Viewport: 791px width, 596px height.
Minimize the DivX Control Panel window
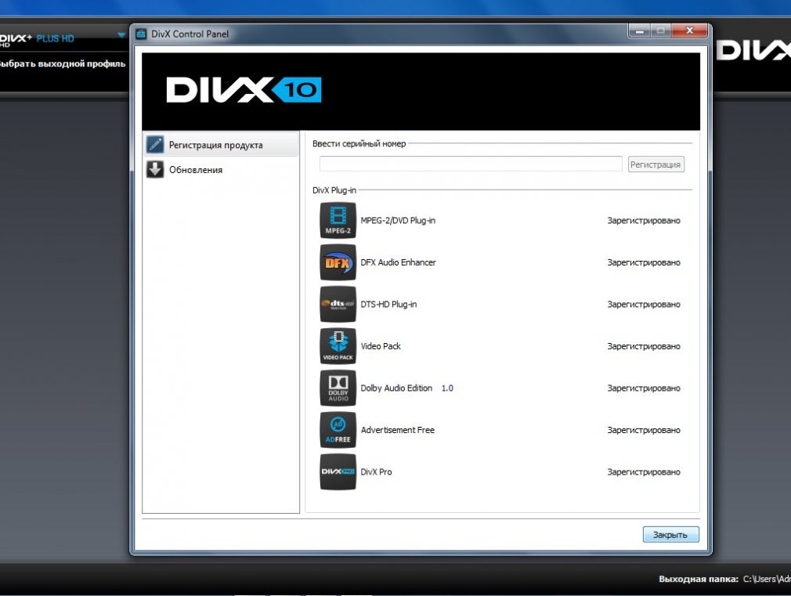coord(640,31)
